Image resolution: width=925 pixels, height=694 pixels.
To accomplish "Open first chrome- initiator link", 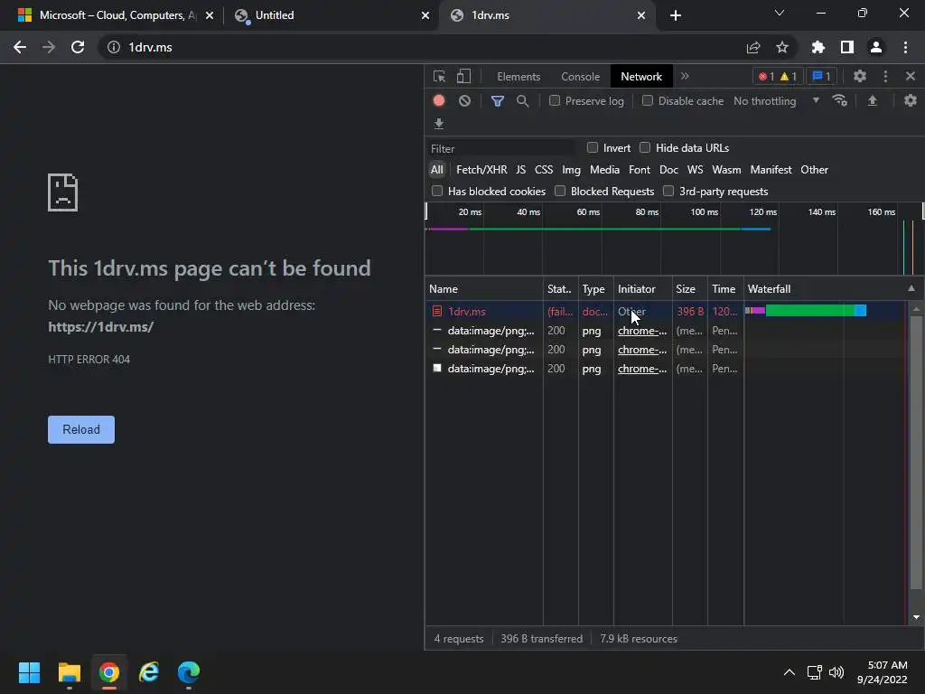I will coord(642,331).
